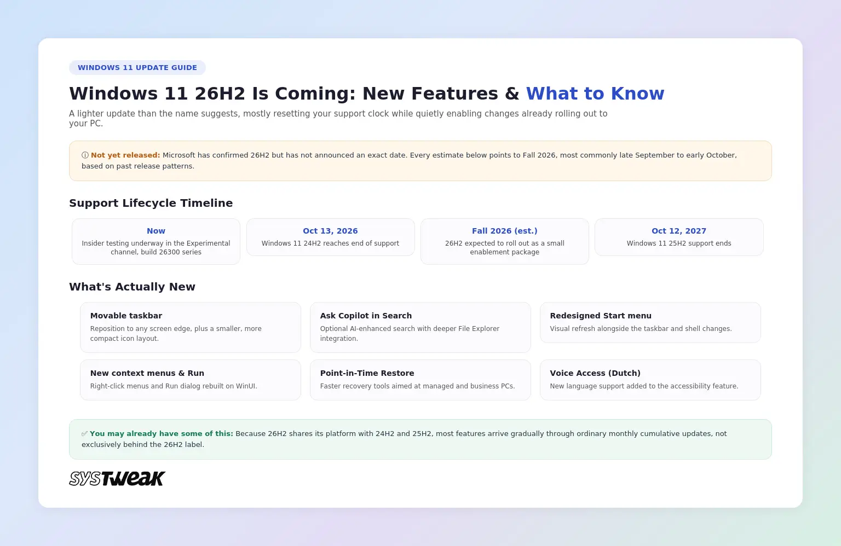Click 'Windows 11 24H2 reaches end of support'
841x546 pixels.
point(330,243)
